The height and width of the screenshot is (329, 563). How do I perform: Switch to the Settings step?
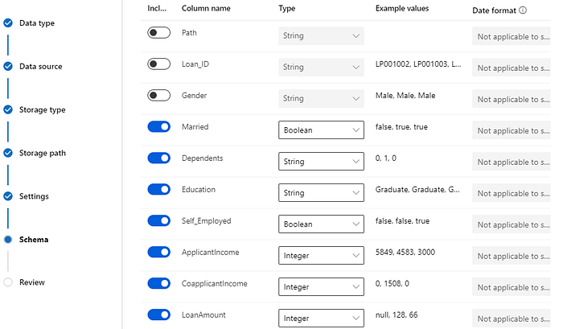click(34, 196)
